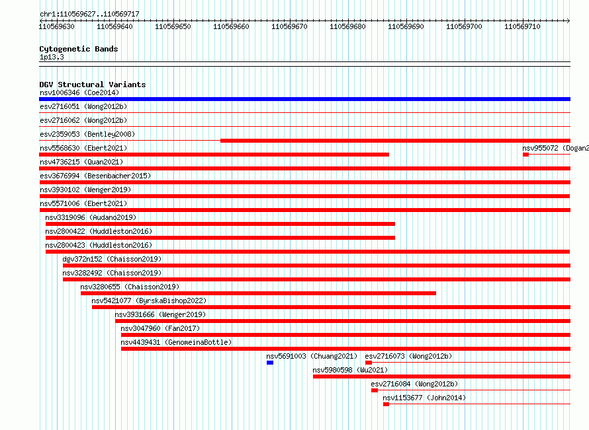Viewport: 589px width, 430px height.
Task: Open nsv3047960 (Fan2017) label
Action: coord(160,328)
